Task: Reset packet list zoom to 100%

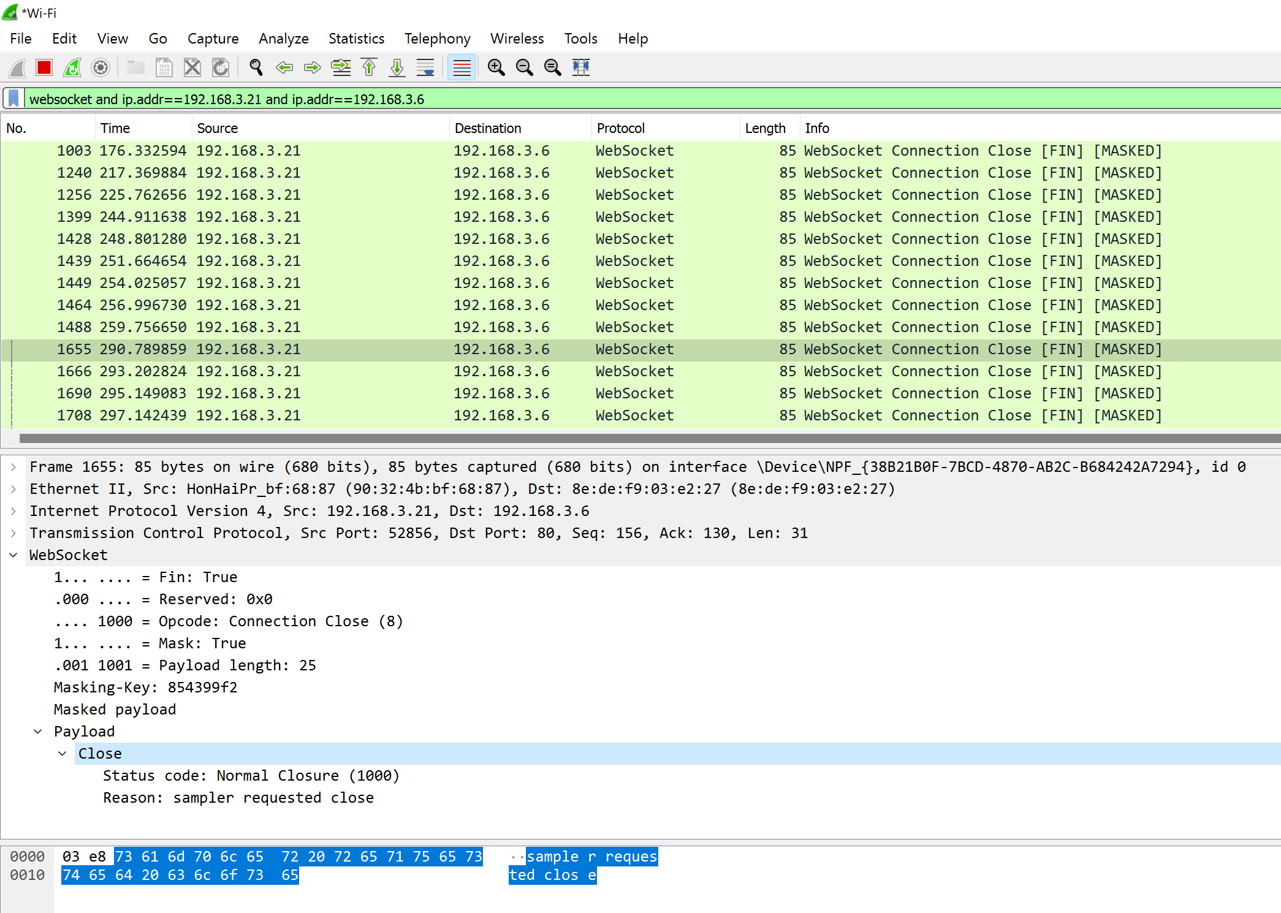Action: coord(552,67)
